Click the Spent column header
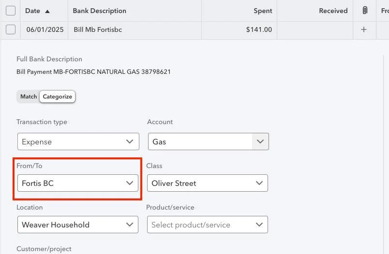This screenshot has width=389, height=254. [x=263, y=11]
